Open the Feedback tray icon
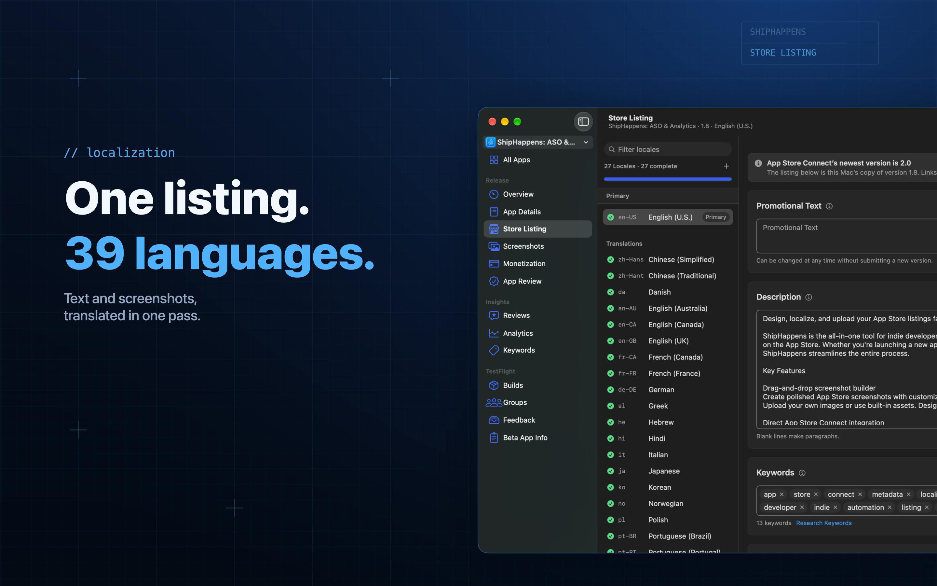Screen dimensions: 937x586 tap(494, 420)
